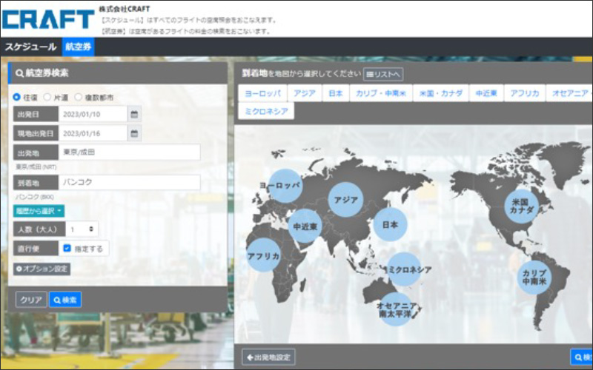This screenshot has width=593, height=370.
Task: Choose the 往復 round-trip radio button
Action: coord(16,97)
